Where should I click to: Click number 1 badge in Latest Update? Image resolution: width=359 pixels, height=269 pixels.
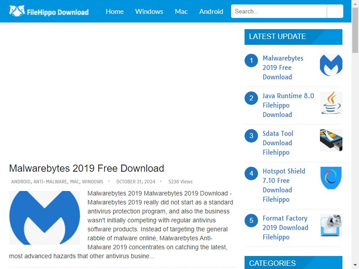point(251,61)
